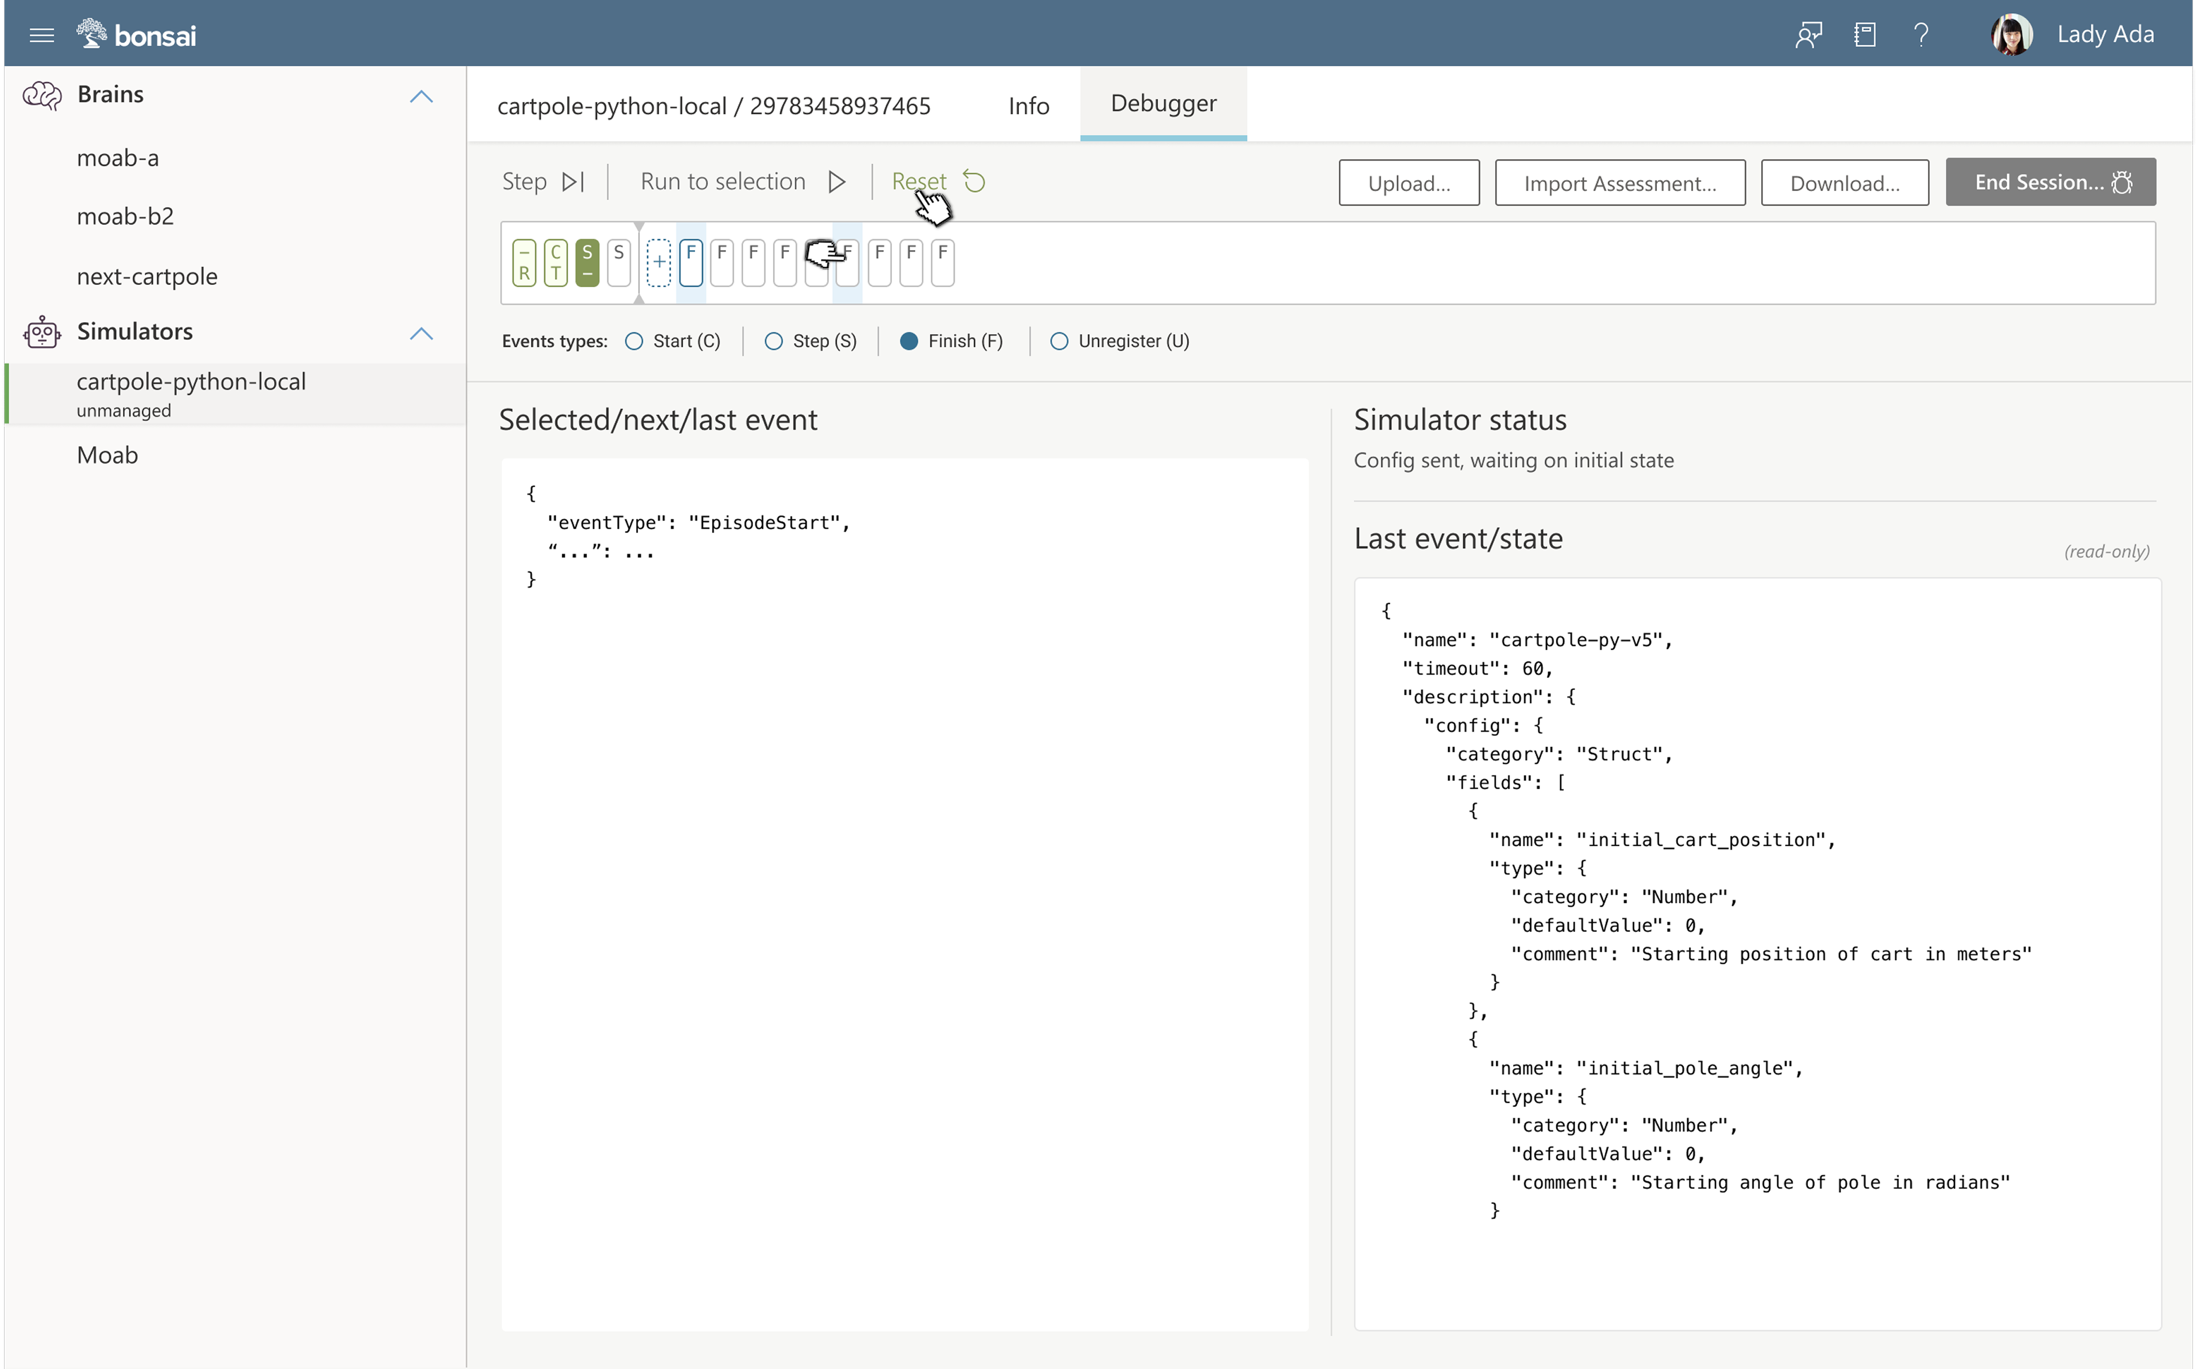Open Lady Ada user avatar
Image resolution: width=2197 pixels, height=1369 pixels.
pyautogui.click(x=2010, y=34)
